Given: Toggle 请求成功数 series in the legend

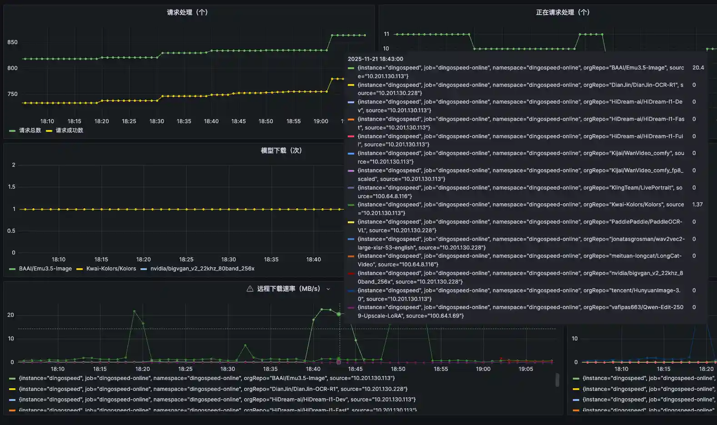Looking at the screenshot, I should click(69, 130).
